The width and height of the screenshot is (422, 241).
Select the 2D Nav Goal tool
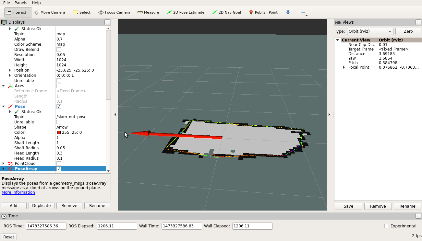[226, 12]
